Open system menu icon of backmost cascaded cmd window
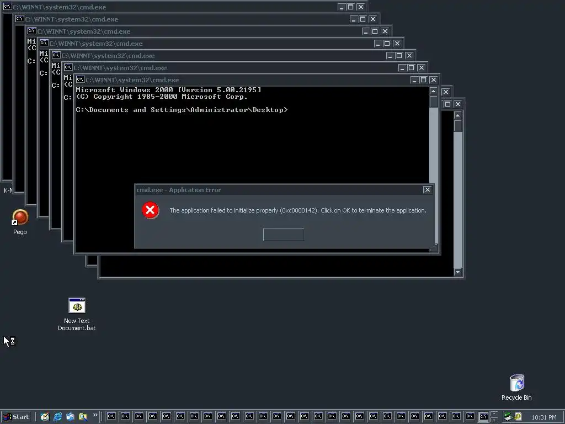Image resolution: width=565 pixels, height=424 pixels. (7, 7)
